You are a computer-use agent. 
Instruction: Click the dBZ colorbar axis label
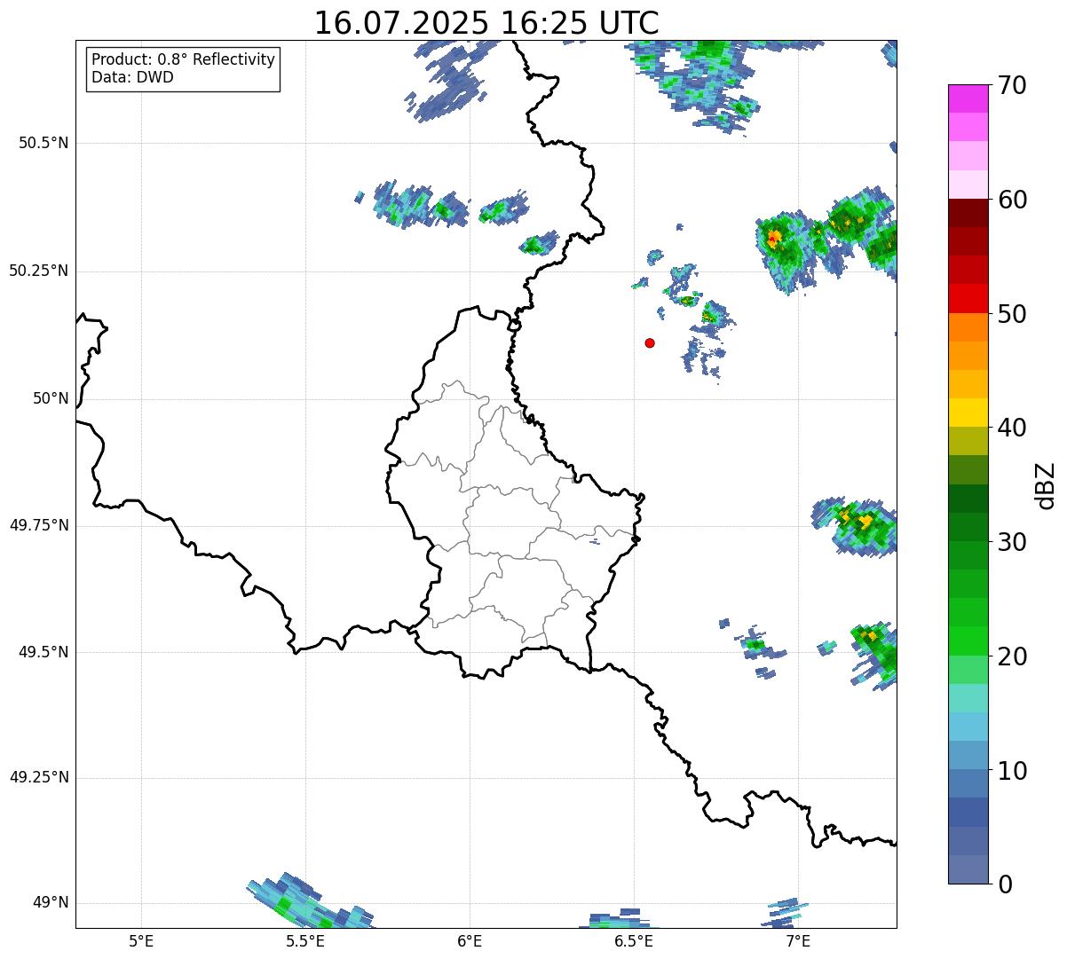point(1046,485)
